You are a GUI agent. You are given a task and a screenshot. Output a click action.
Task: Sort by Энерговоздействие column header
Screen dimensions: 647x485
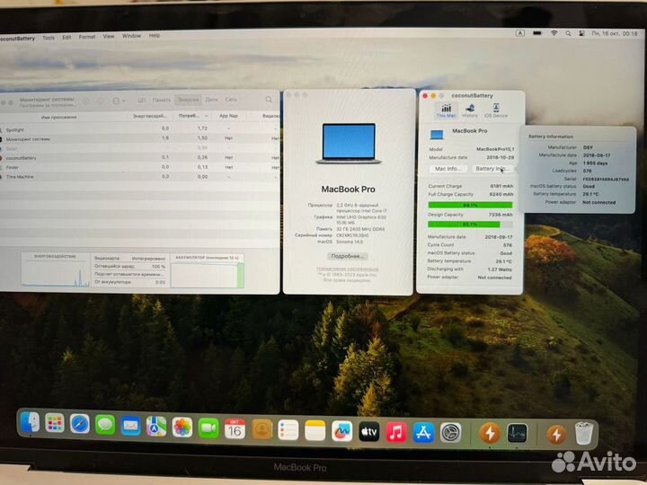pos(149,116)
